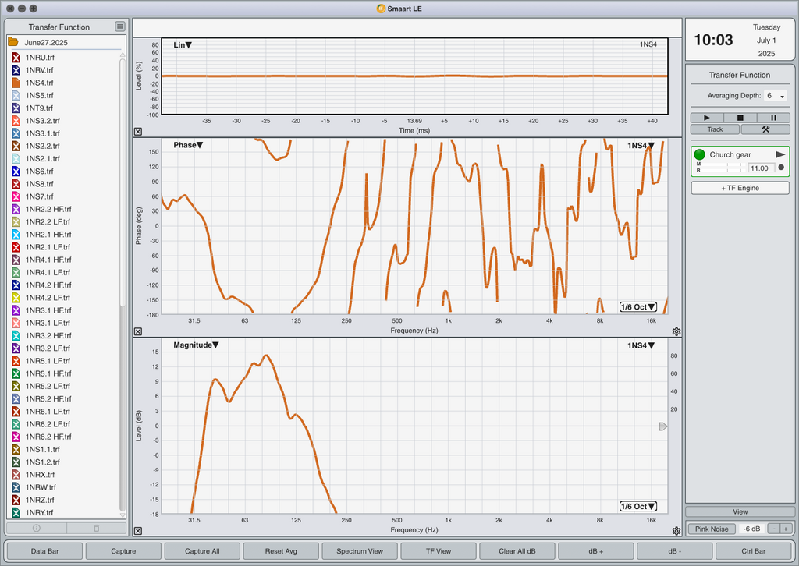Click the 1NR2.1 HF.trf trace icon

(16, 234)
